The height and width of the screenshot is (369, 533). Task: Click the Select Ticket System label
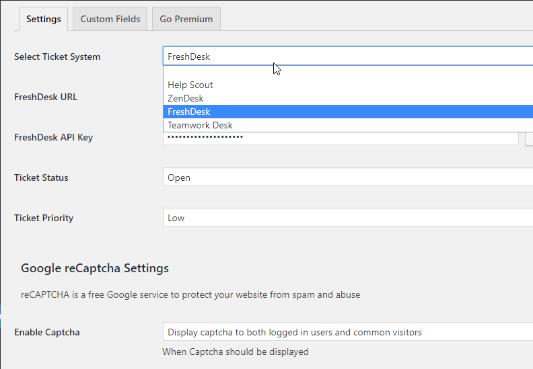point(57,56)
